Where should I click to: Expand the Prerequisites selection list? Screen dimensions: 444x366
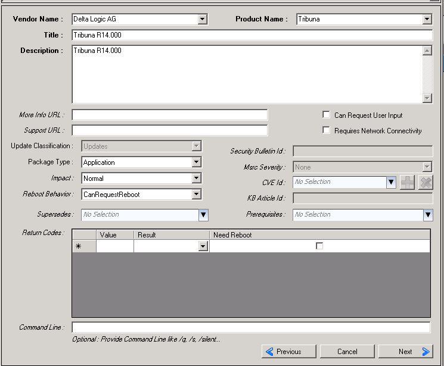click(x=428, y=215)
